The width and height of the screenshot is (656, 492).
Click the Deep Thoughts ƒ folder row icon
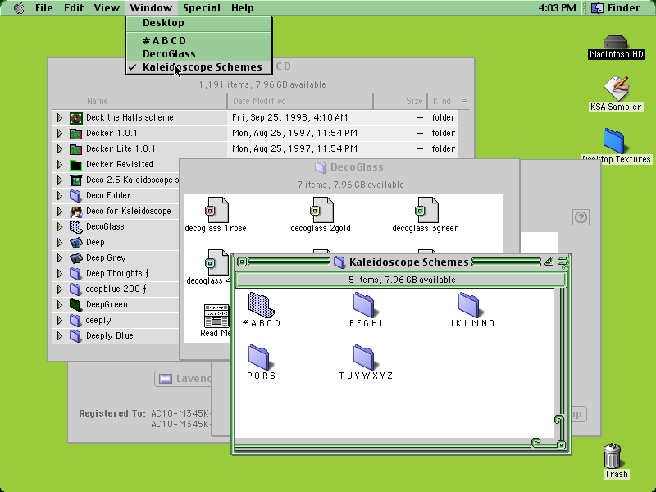click(x=75, y=274)
